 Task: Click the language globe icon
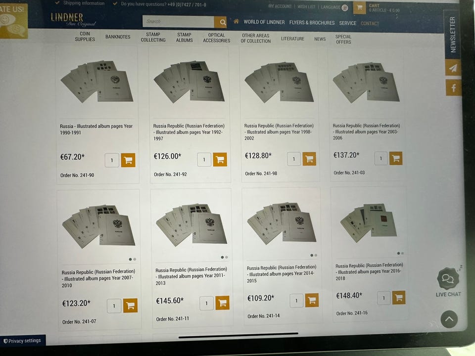pos(345,7)
